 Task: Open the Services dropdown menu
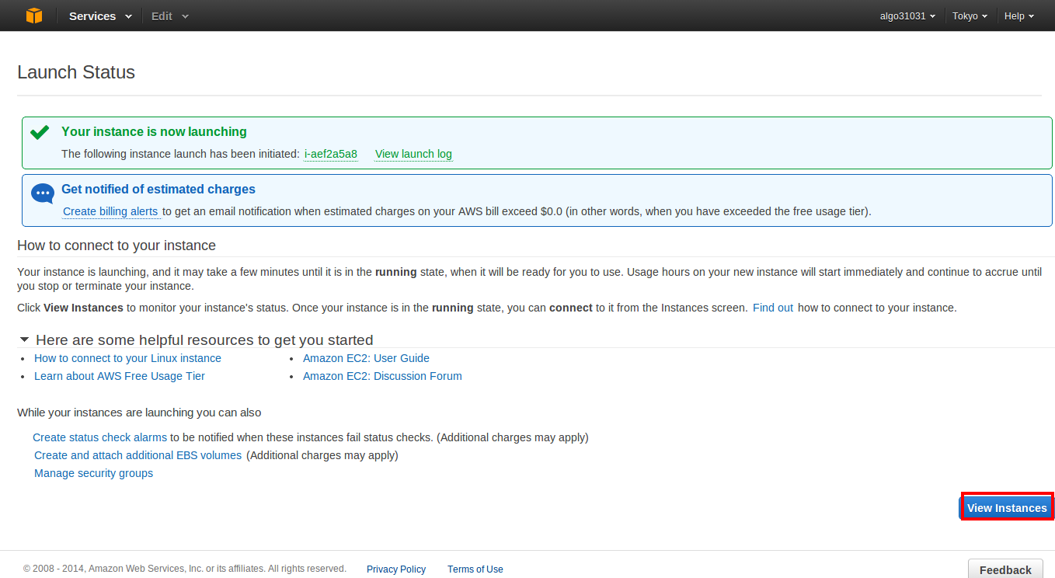point(100,16)
